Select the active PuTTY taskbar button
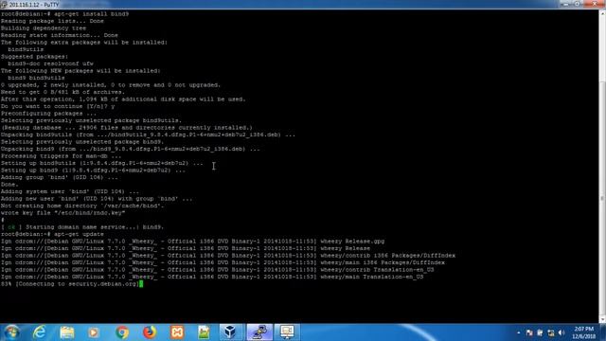This screenshot has width=606, height=341. (x=259, y=332)
